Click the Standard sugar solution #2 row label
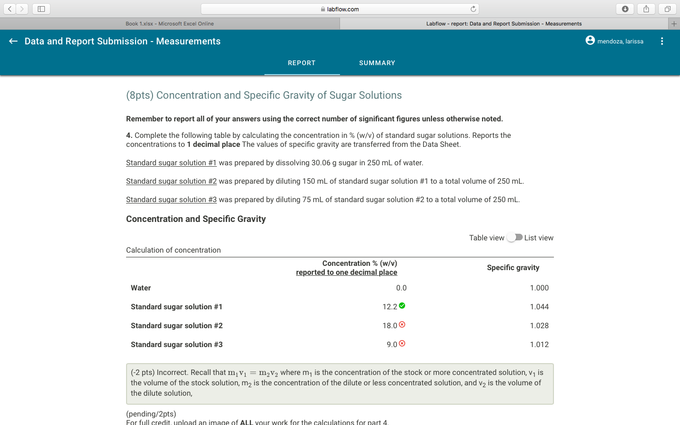Screen dimensions: 680x425 coord(177,326)
